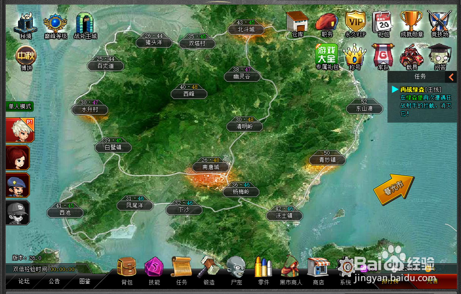The image size is (461, 294).
Task: Open the 黑市商人 black market merchant icon
Action: tap(291, 271)
